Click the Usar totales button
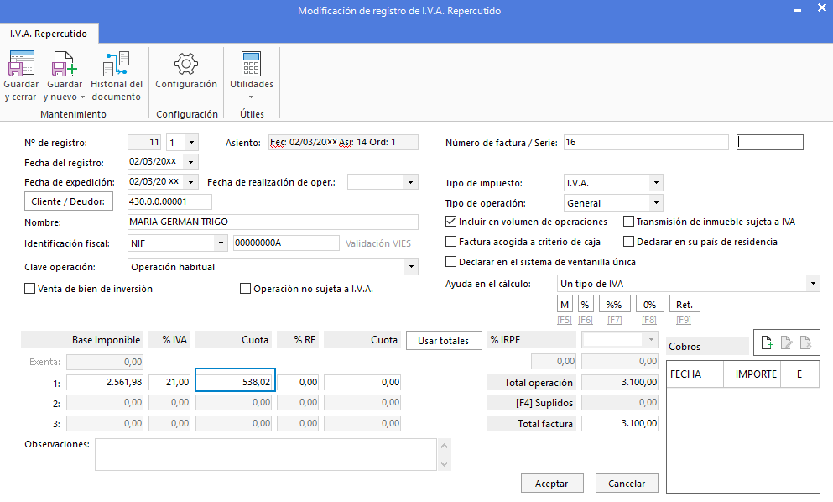 444,341
